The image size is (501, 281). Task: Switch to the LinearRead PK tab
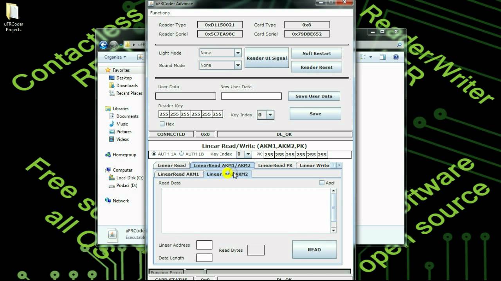click(x=275, y=165)
